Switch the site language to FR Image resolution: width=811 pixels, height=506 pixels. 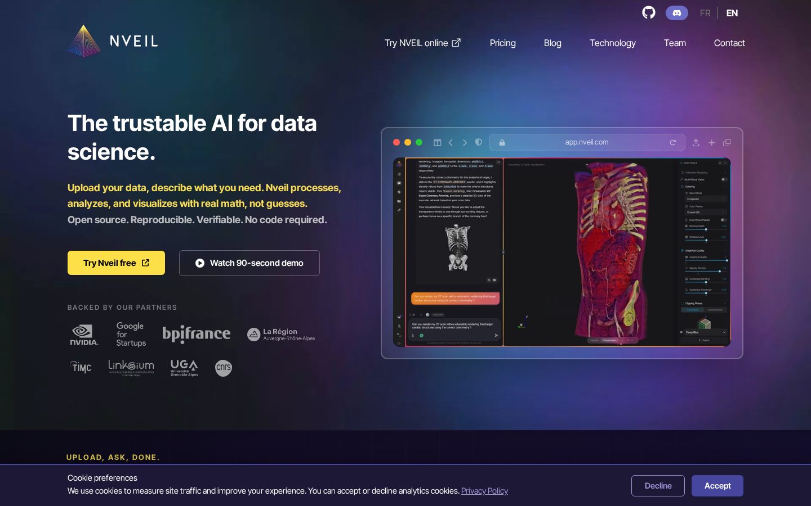coord(705,13)
